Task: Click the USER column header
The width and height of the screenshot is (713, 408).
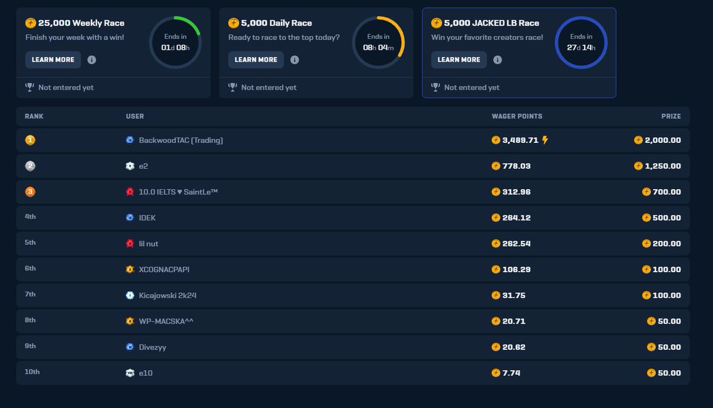Action: pyautogui.click(x=135, y=116)
